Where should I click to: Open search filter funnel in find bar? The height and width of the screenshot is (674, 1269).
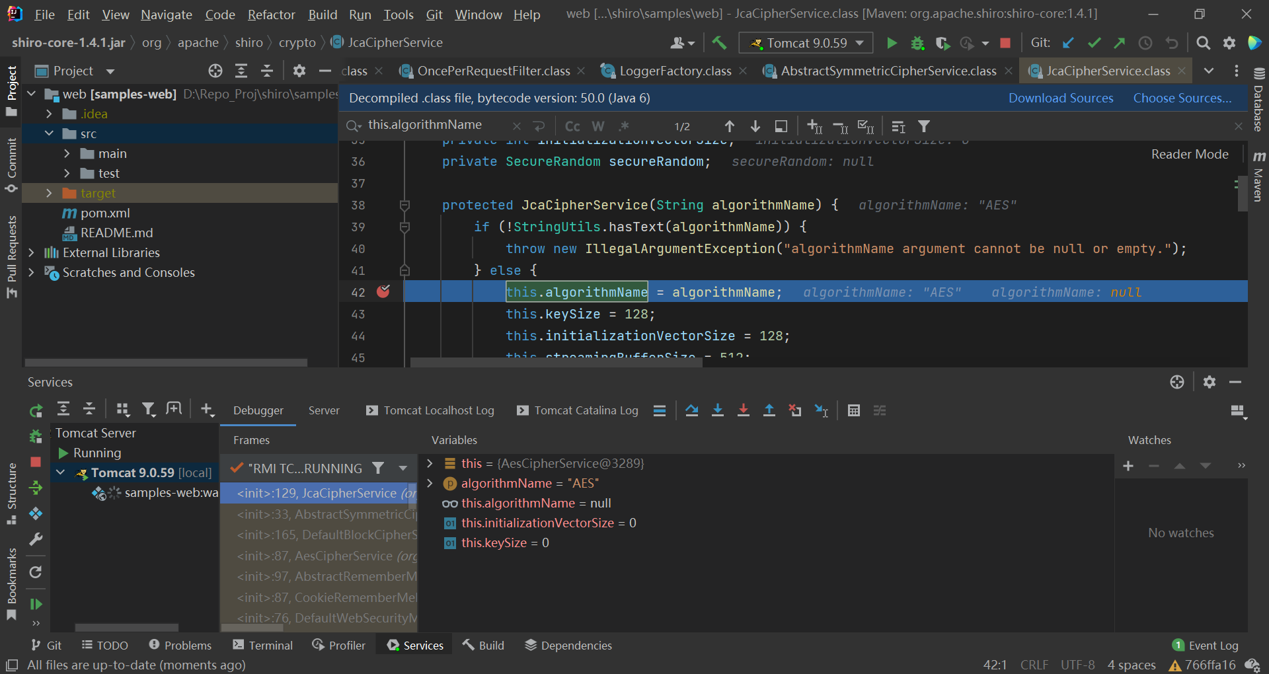(x=924, y=126)
